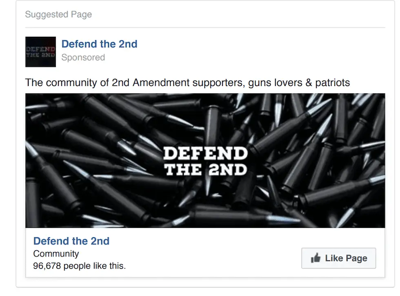400x296 pixels.
Task: Click the DEFEND text inside the profile avatar
Action: coord(40,49)
